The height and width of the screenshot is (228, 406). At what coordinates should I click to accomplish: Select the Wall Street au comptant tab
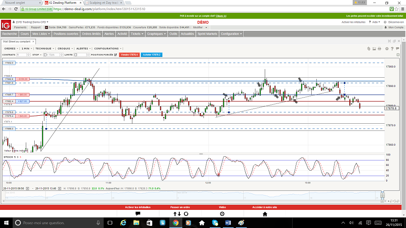coord(17,41)
